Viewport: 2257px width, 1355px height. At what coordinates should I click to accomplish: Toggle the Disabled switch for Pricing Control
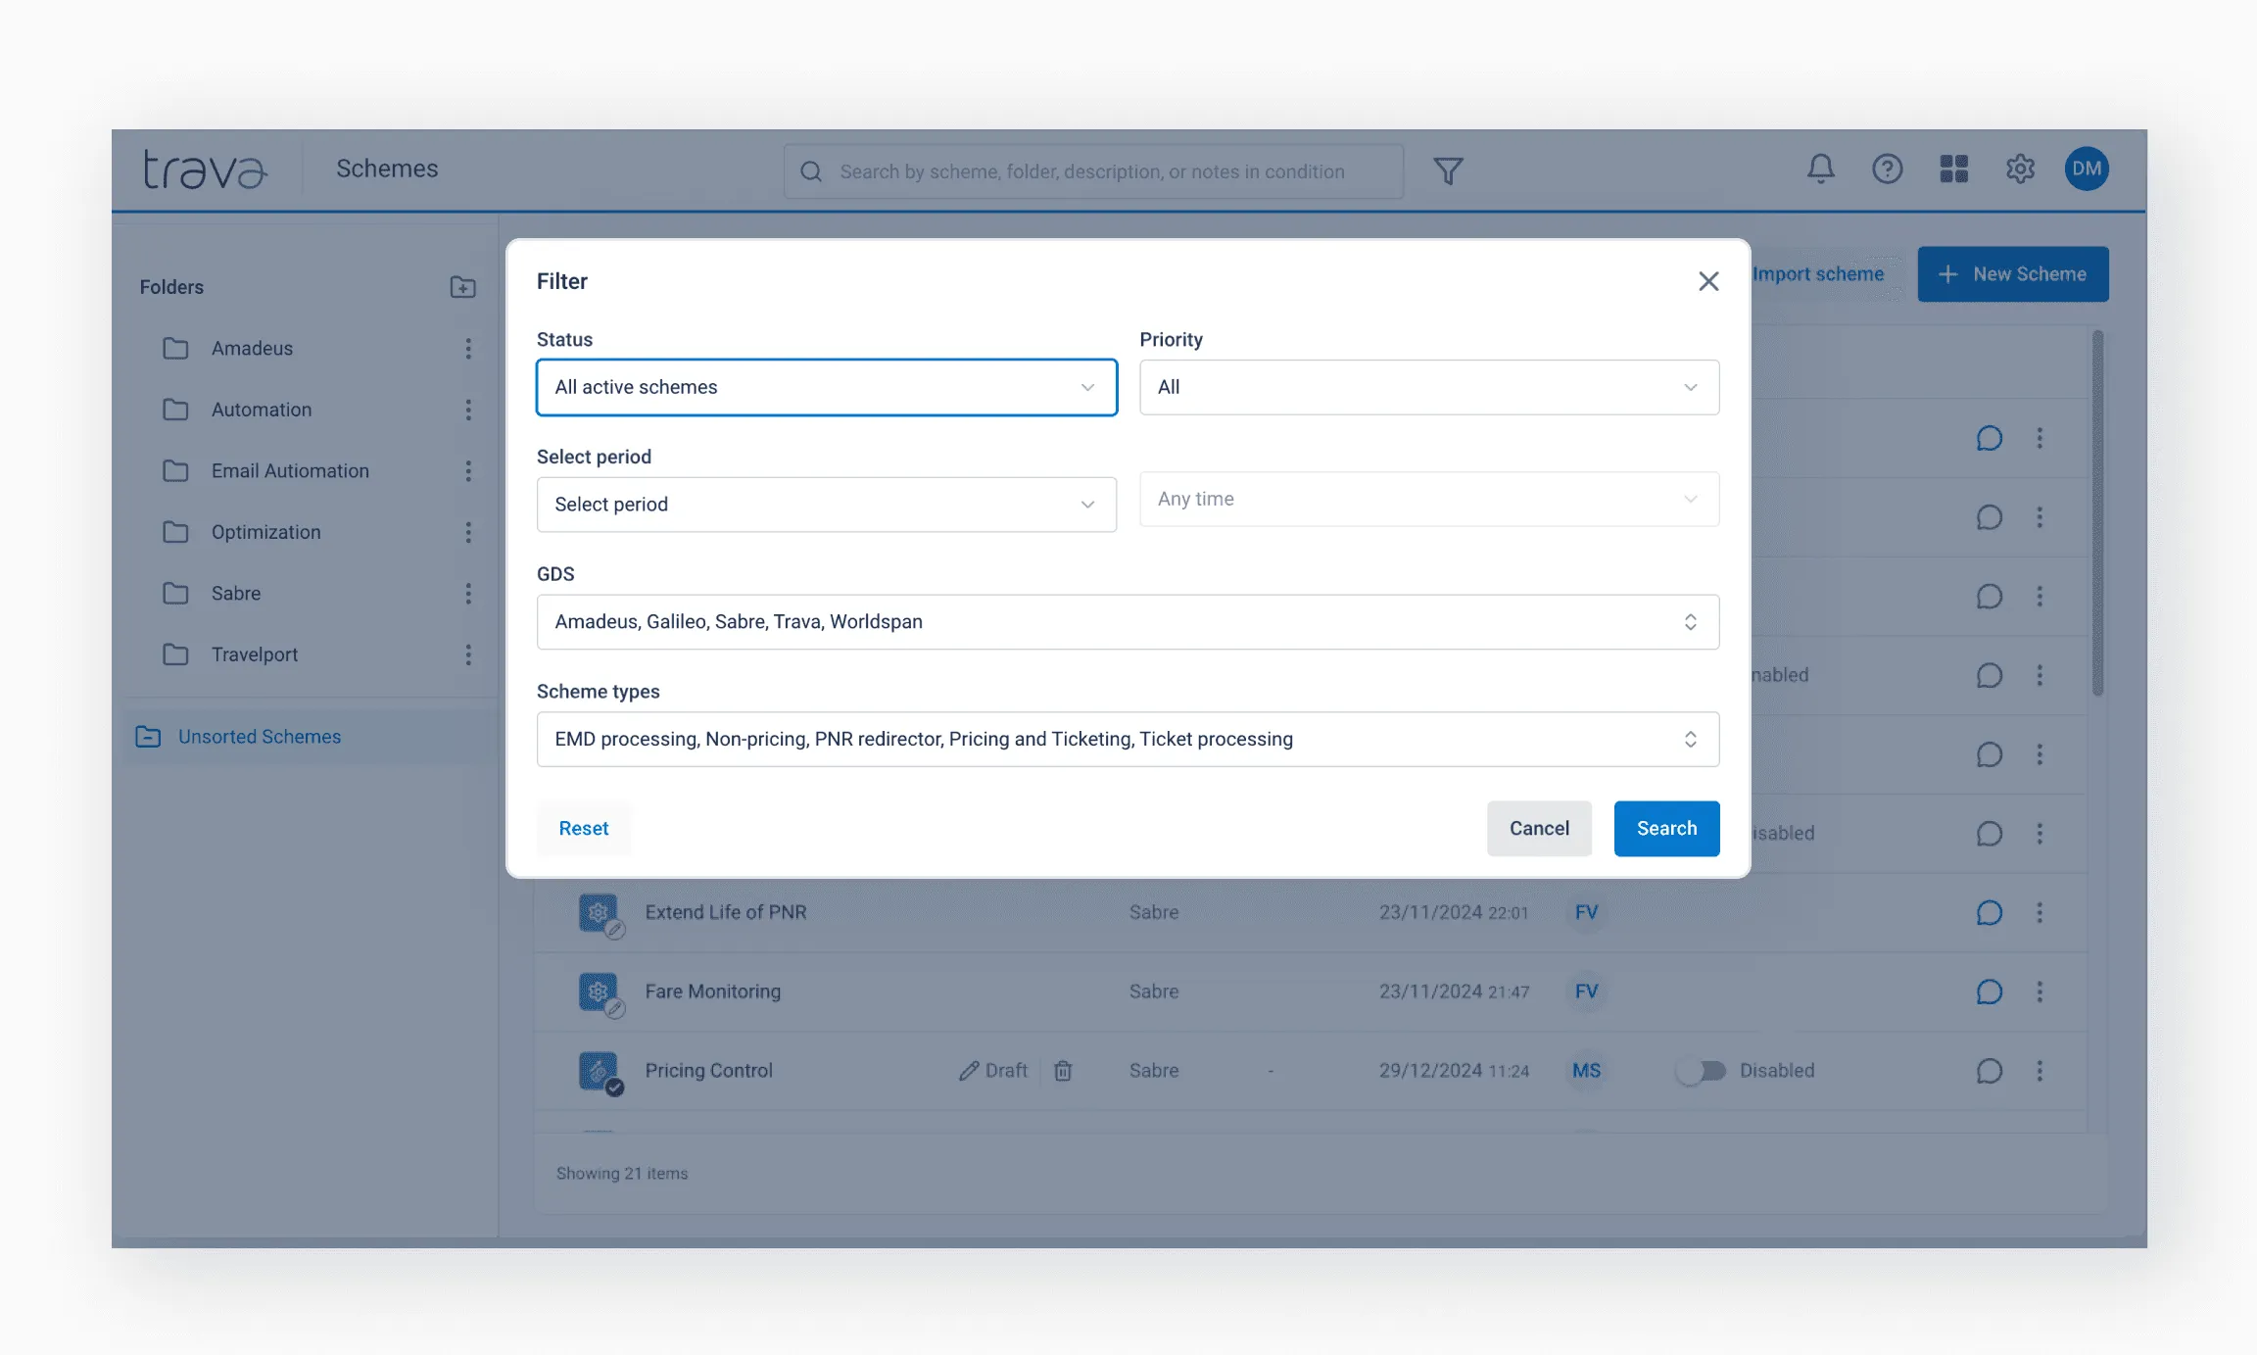coord(1703,1071)
